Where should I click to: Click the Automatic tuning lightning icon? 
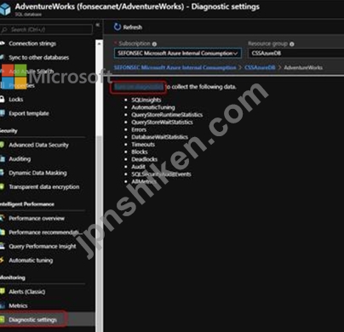click(2, 260)
